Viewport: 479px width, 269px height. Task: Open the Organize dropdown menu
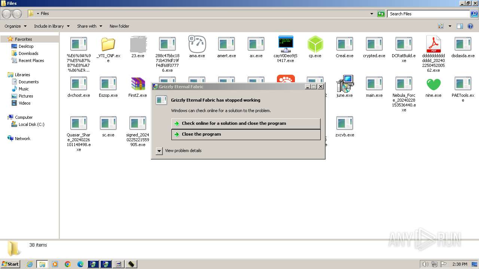coord(15,26)
